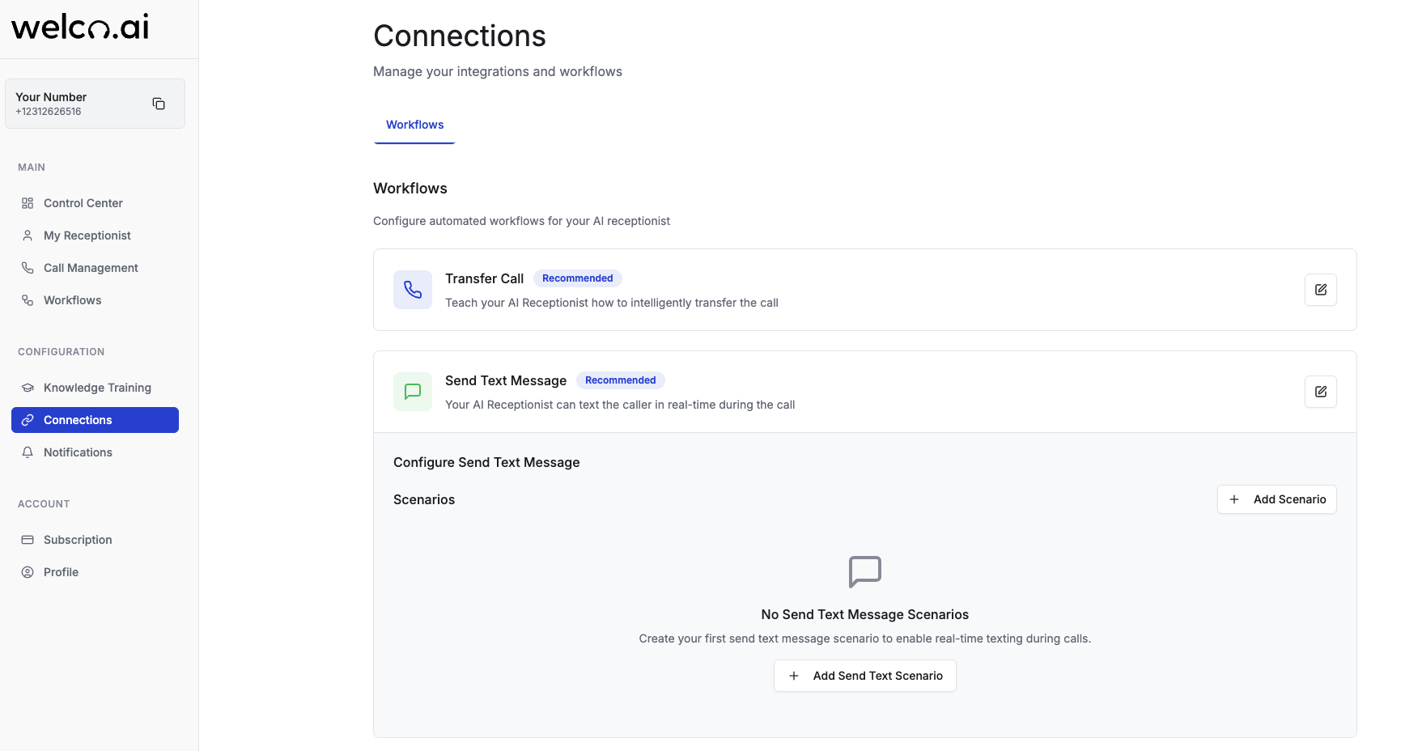This screenshot has height=751, width=1422.
Task: Click the Connections link icon
Action: [x=28, y=420]
